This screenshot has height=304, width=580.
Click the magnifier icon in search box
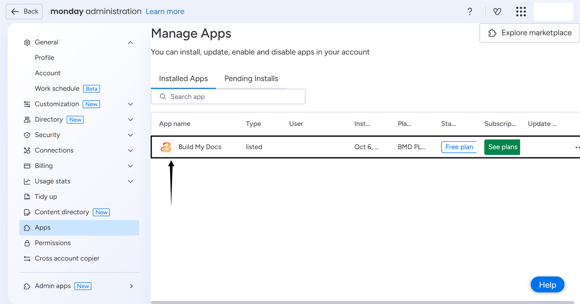(163, 97)
